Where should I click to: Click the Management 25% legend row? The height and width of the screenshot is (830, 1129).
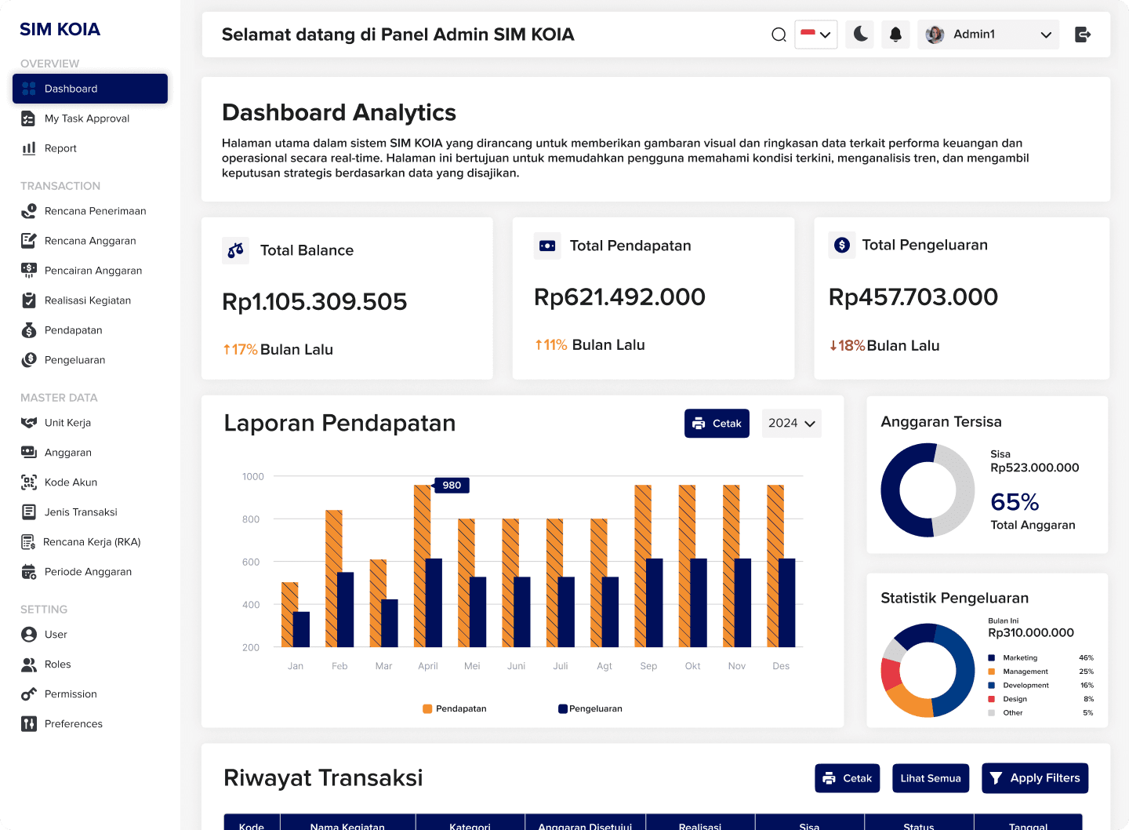coord(1040,672)
